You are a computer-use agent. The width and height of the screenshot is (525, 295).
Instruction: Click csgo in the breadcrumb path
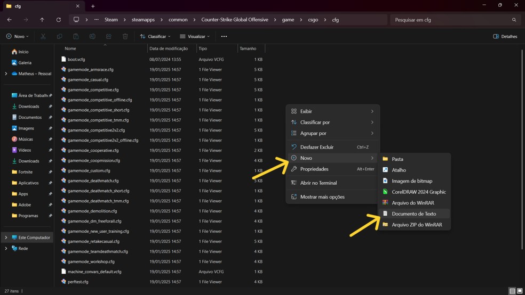[x=313, y=20]
